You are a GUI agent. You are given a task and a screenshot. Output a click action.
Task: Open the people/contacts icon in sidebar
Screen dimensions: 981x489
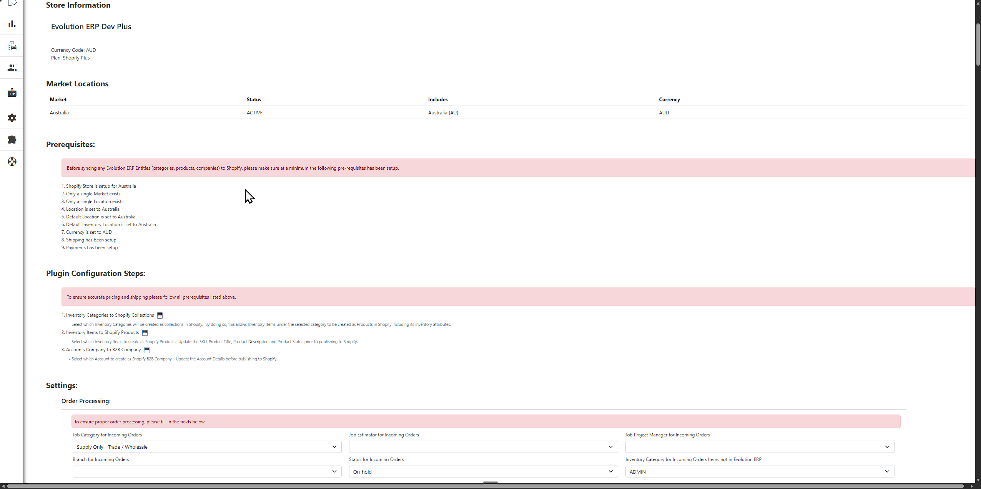click(x=12, y=68)
